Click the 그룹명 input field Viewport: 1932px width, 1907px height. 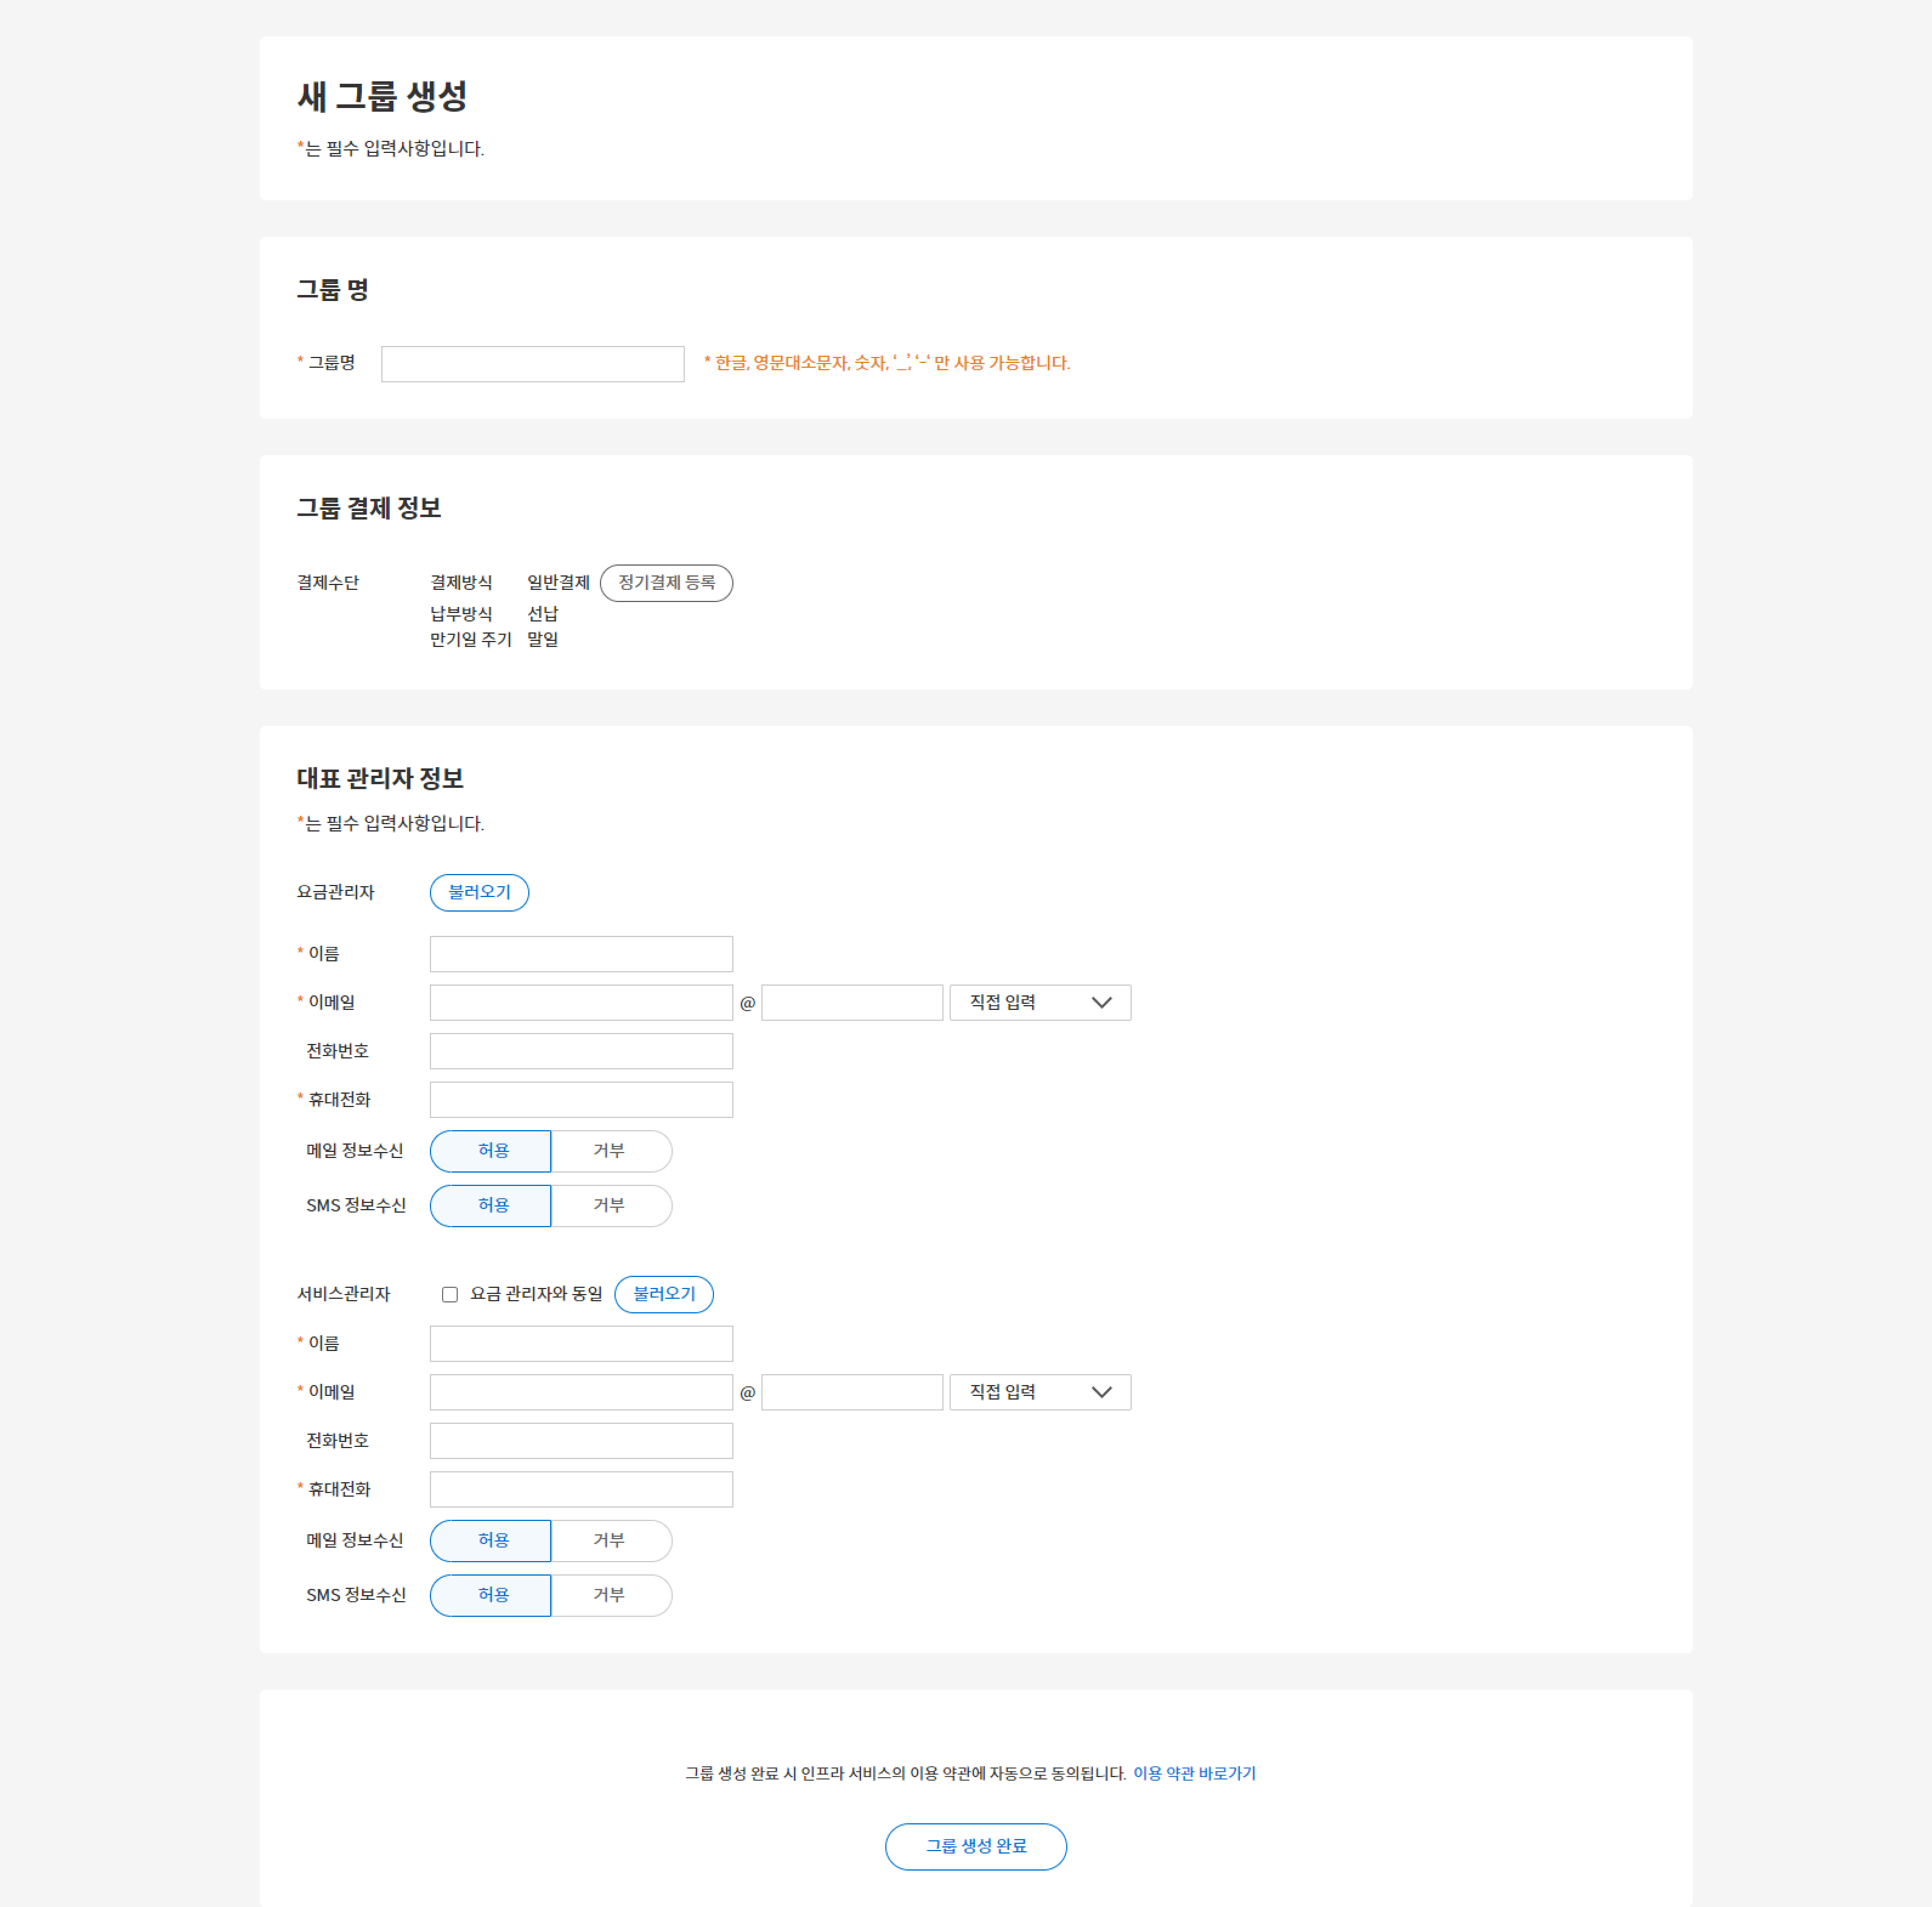[x=532, y=364]
